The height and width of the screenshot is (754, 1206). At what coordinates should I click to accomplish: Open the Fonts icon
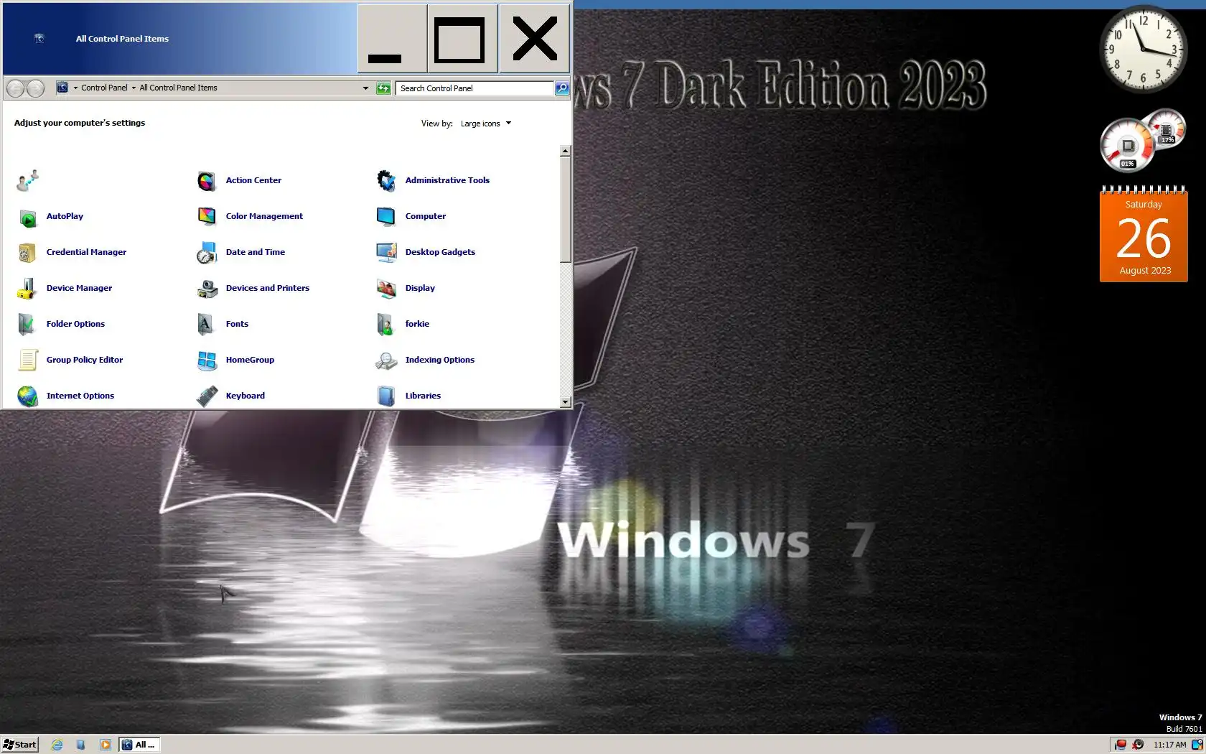(207, 324)
